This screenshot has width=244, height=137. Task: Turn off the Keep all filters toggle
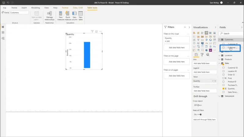point(199,114)
